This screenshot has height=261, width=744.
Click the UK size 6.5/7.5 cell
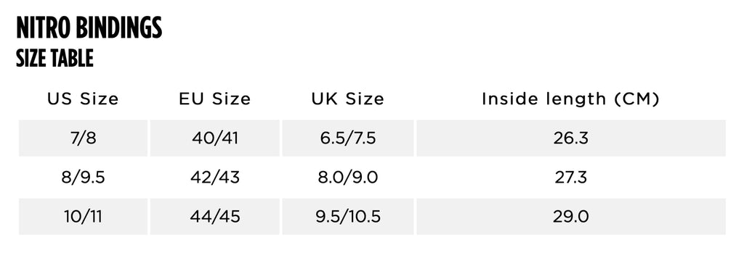tap(348, 138)
